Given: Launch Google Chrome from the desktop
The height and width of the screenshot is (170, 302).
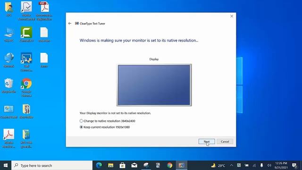Looking at the screenshot, I should (26, 87).
